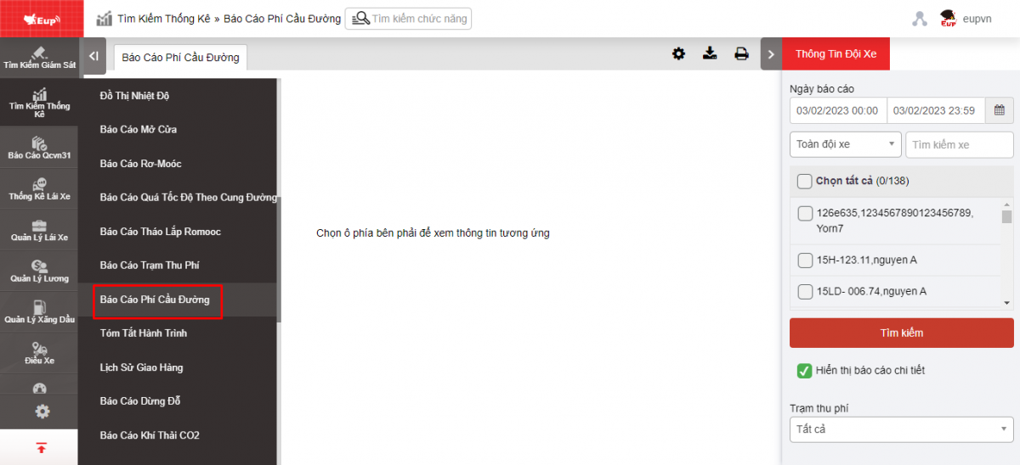The image size is (1020, 465).
Task: Open Điều Xe sidebar section
Action: click(39, 353)
